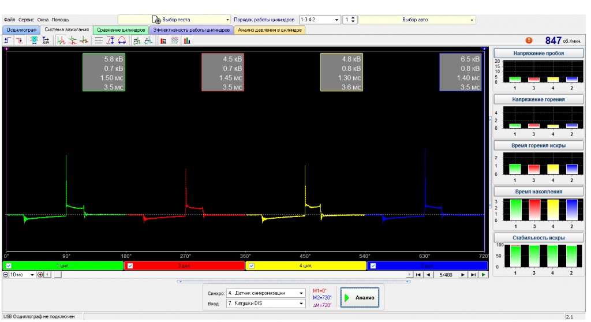Screen dimensions: 591x322
Task: Click the horizontal frame scrollbar thumb
Action: [x=58, y=275]
